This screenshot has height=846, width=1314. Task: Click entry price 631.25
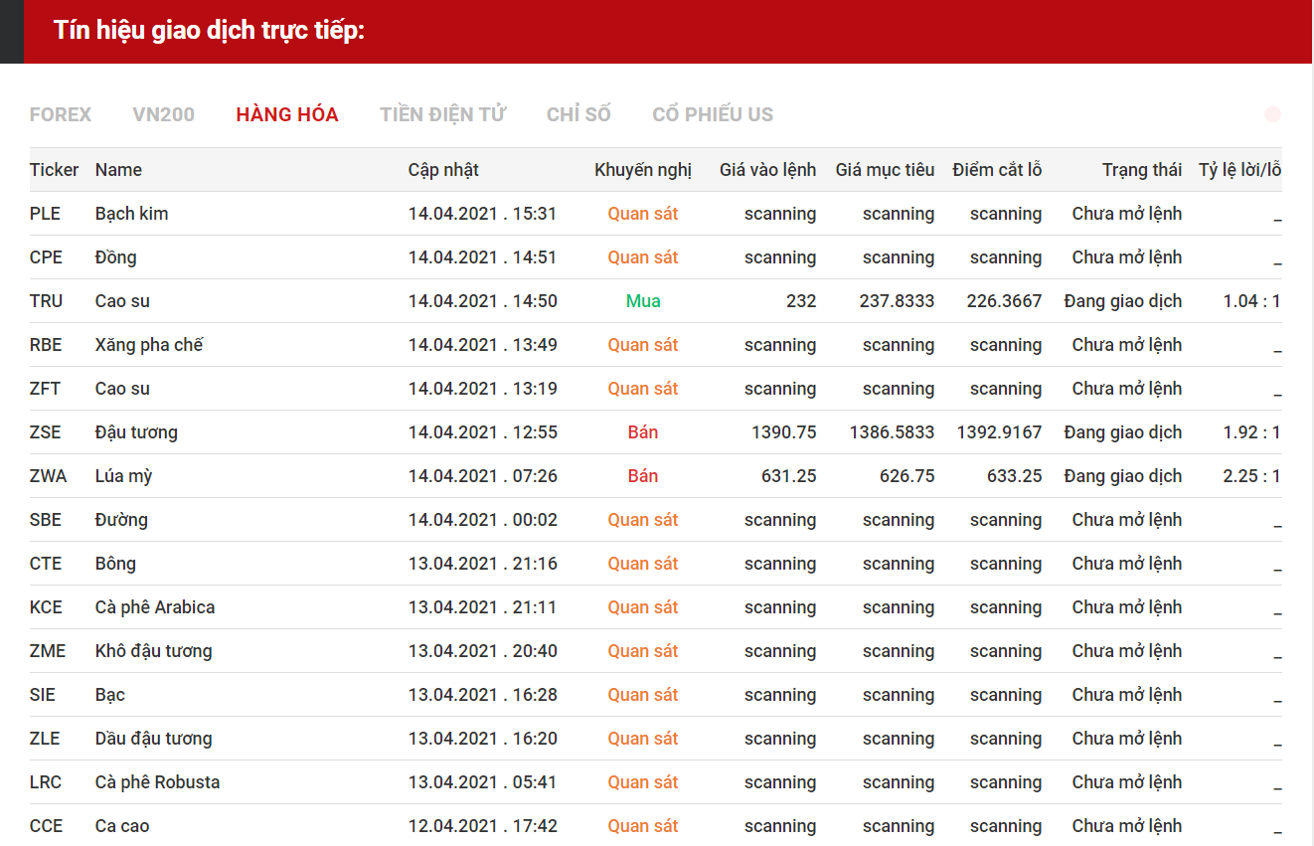pos(789,476)
